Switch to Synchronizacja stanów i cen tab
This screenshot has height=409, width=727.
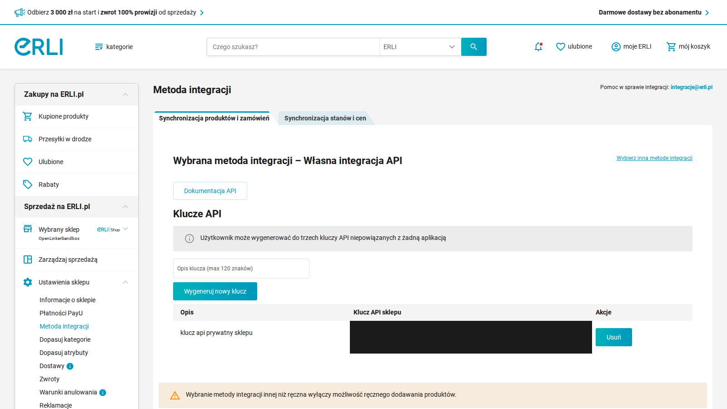325,118
